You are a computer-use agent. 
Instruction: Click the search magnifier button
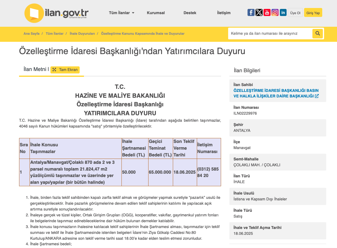click(x=317, y=33)
